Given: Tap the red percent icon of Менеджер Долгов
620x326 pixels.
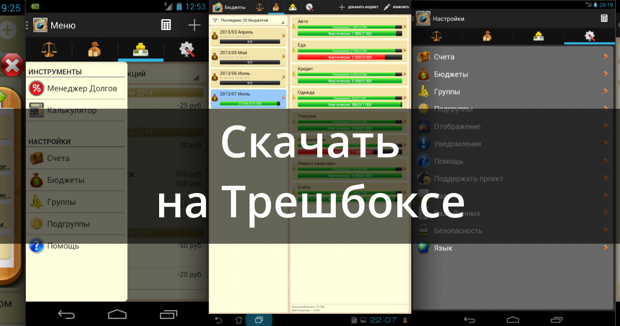Looking at the screenshot, I should 37,88.
